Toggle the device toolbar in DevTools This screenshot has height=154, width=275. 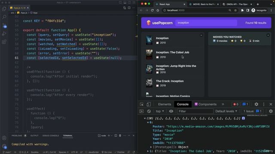[149, 104]
